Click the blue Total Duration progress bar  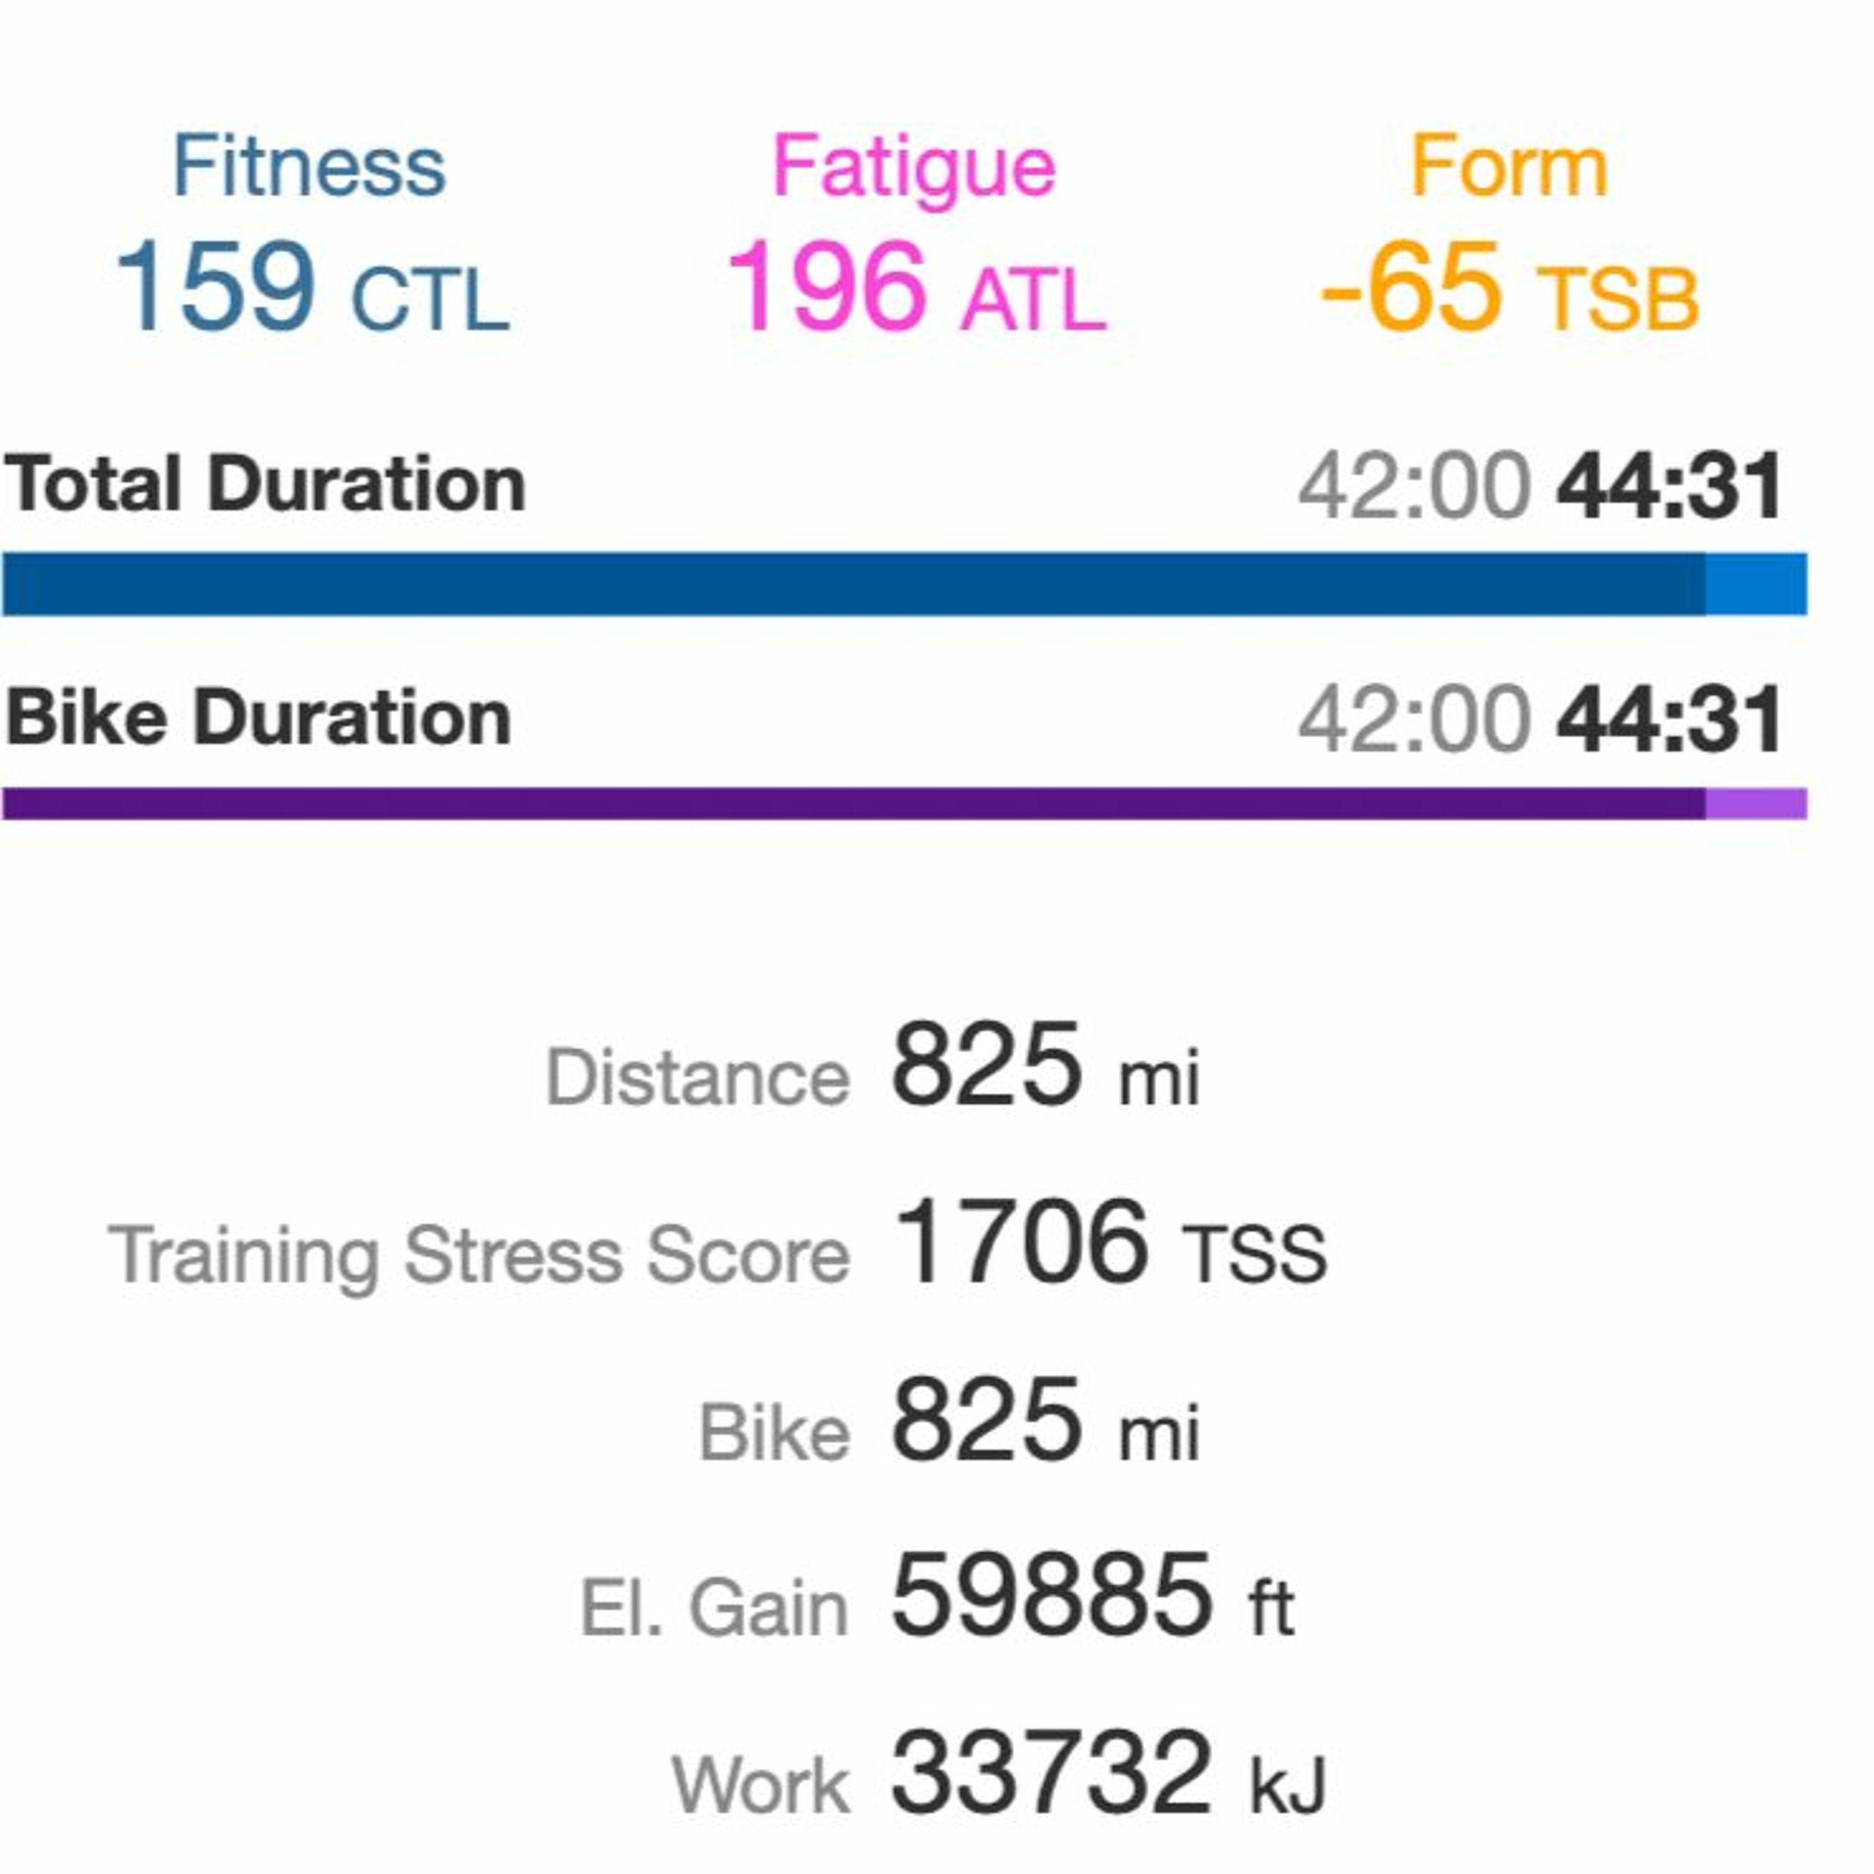pyautogui.click(x=904, y=584)
